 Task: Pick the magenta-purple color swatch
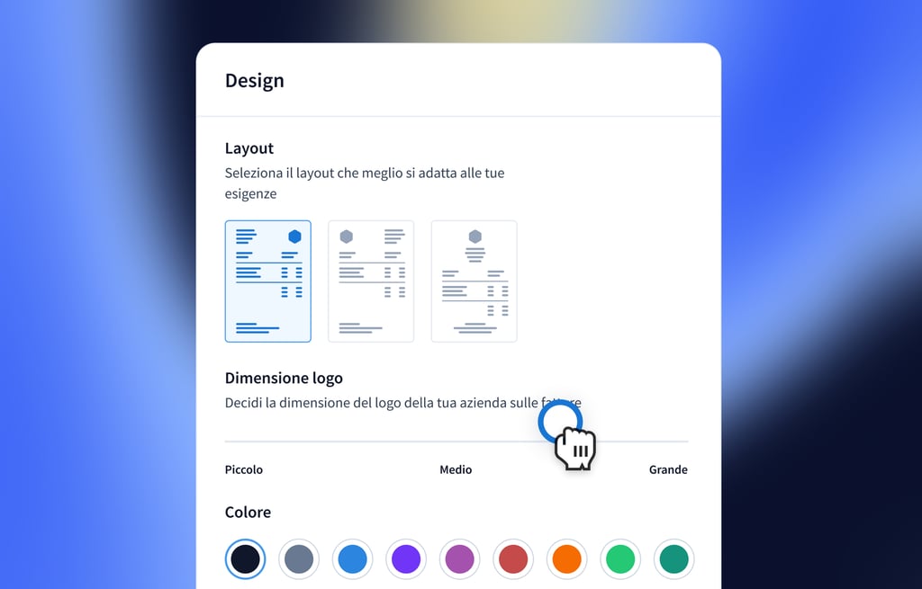(459, 559)
